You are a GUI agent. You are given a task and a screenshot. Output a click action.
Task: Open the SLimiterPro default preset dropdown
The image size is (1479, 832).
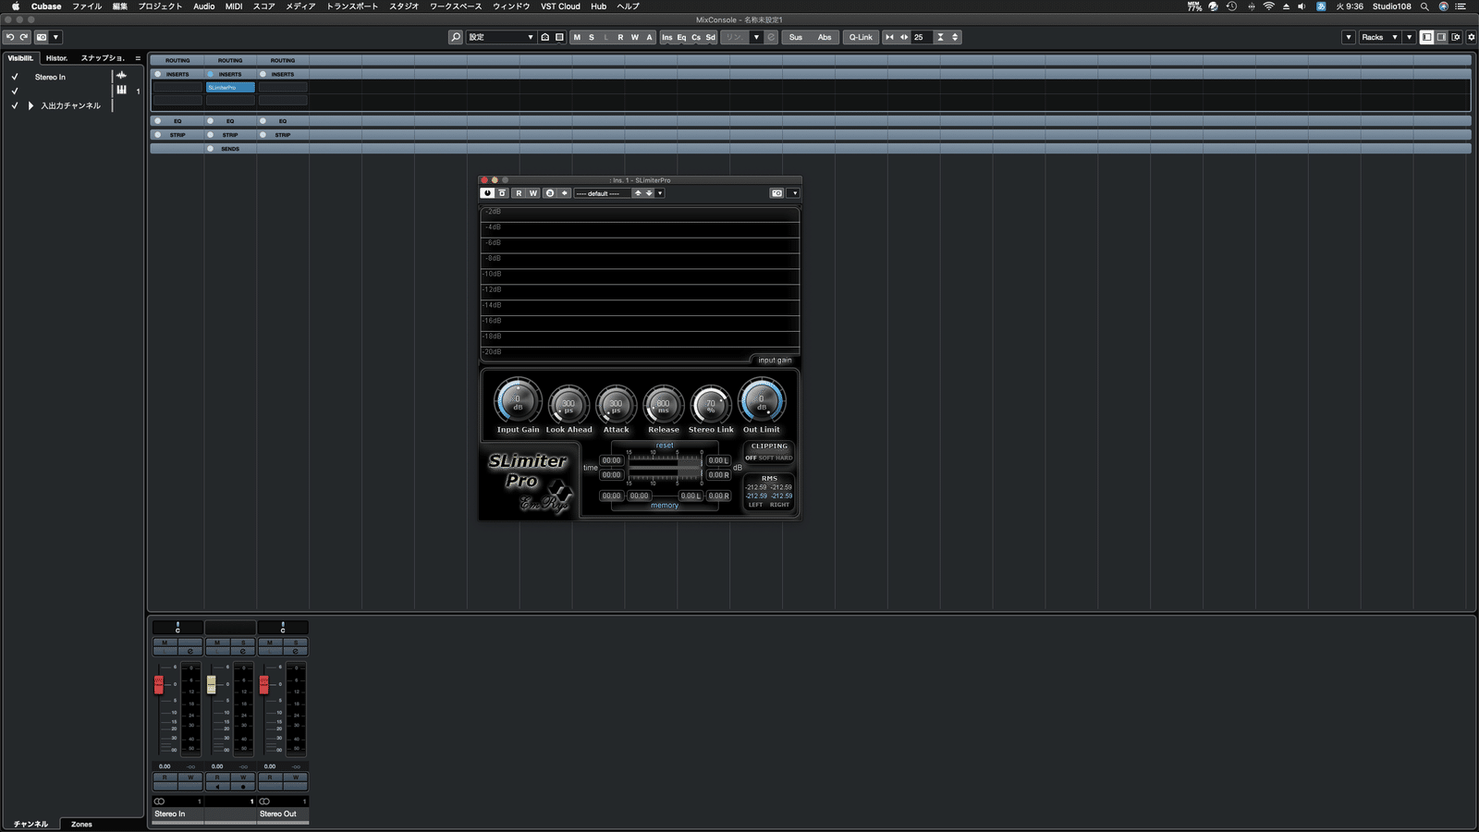603,193
